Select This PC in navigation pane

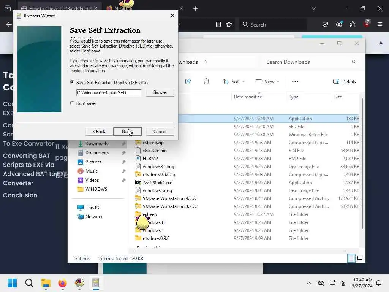[93, 207]
